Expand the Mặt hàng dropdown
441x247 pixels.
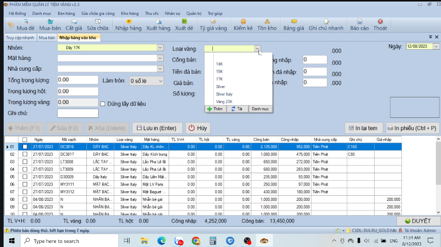[160, 58]
